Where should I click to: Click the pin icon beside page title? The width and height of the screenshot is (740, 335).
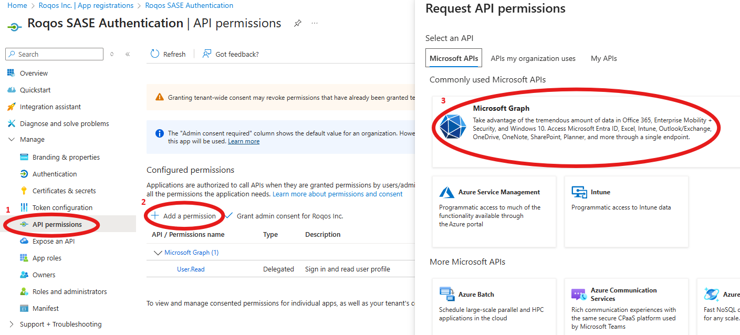[x=297, y=24]
